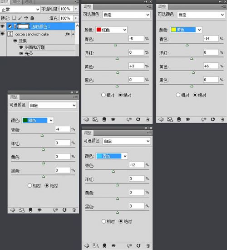Click reset icon in red color panel
The height and width of the screenshot is (250, 227).
pos(138,119)
